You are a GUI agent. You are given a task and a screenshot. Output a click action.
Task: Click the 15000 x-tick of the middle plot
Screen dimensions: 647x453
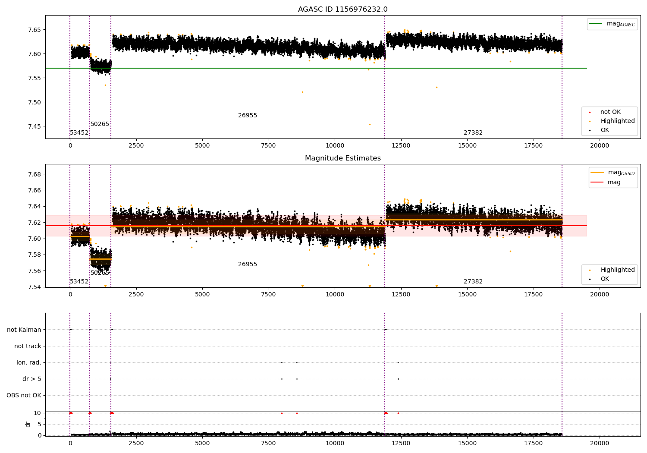467,295
